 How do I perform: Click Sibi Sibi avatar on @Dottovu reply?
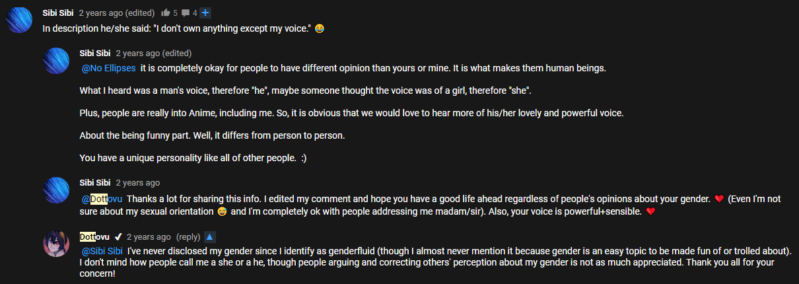pos(56,190)
